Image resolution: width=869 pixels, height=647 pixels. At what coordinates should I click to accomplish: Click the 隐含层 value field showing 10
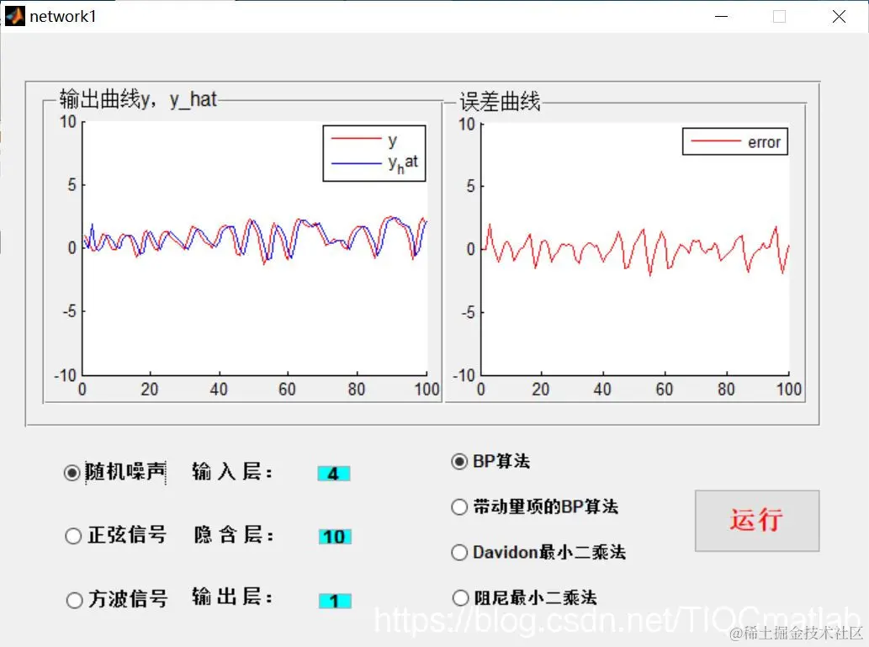[335, 537]
